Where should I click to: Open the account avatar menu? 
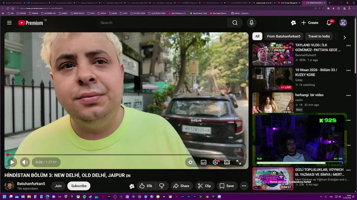click(x=343, y=23)
